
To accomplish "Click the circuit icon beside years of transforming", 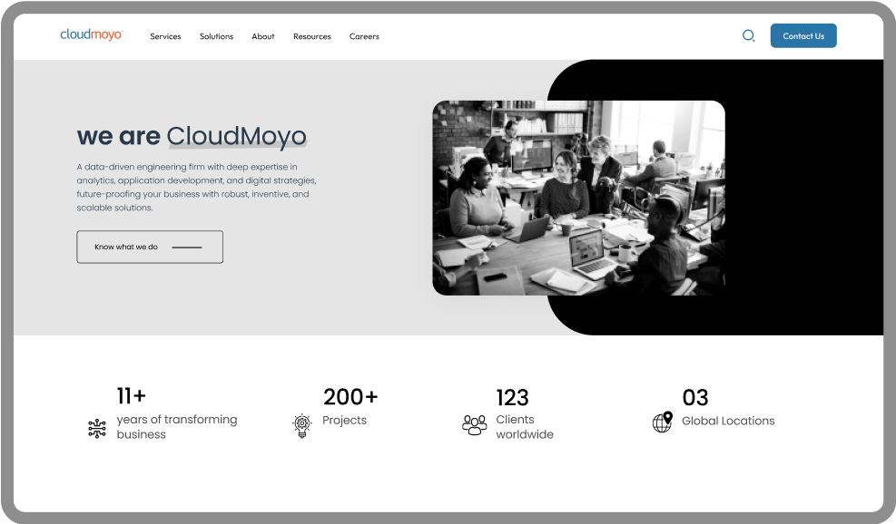I will (x=97, y=428).
